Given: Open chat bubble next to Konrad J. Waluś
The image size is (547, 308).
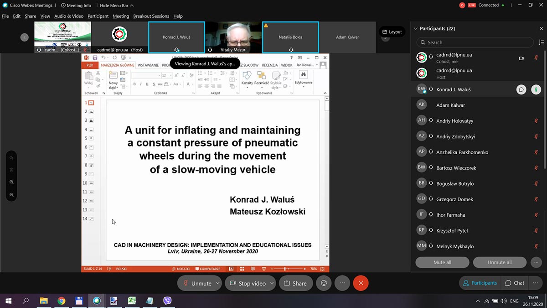Looking at the screenshot, I should click(521, 89).
